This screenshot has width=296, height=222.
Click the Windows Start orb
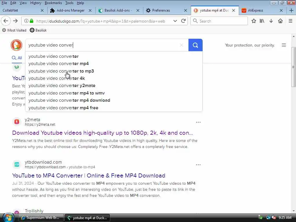[8, 217]
